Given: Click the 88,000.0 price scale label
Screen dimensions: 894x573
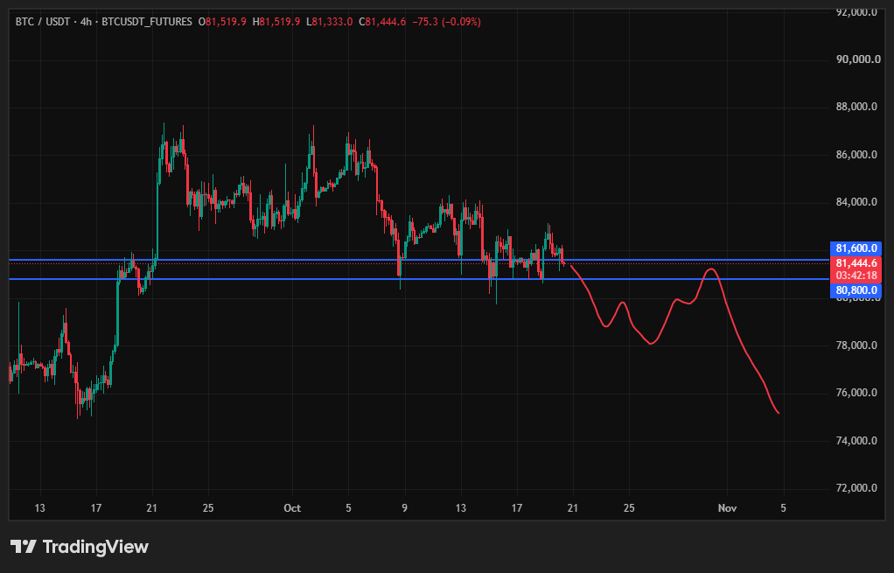Looking at the screenshot, I should tap(856, 108).
